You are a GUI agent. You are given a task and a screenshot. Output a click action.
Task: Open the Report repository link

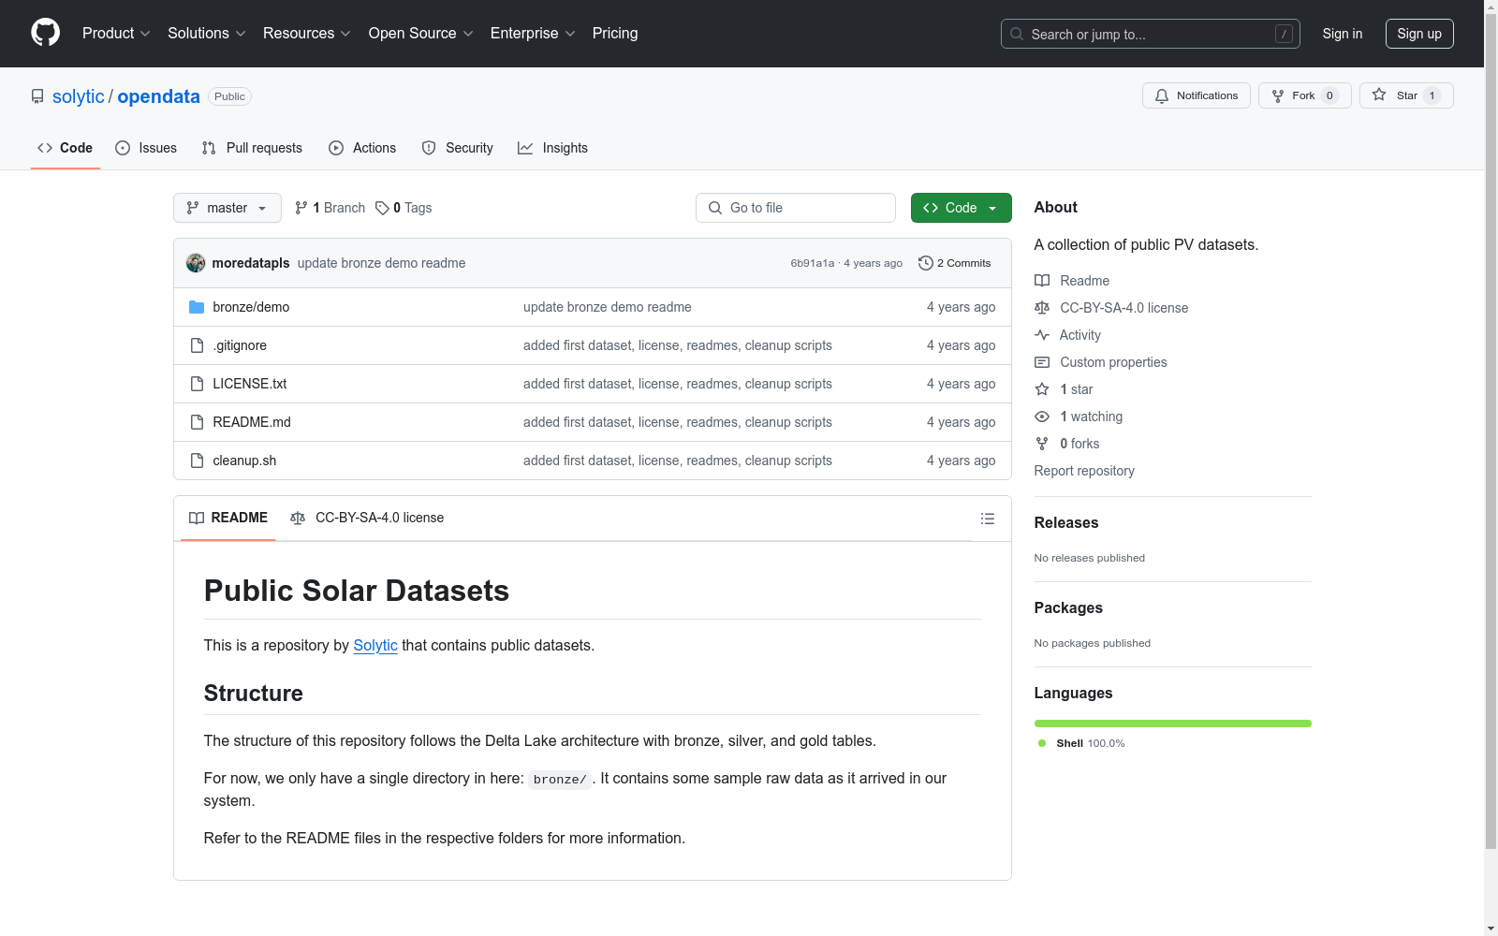point(1084,471)
